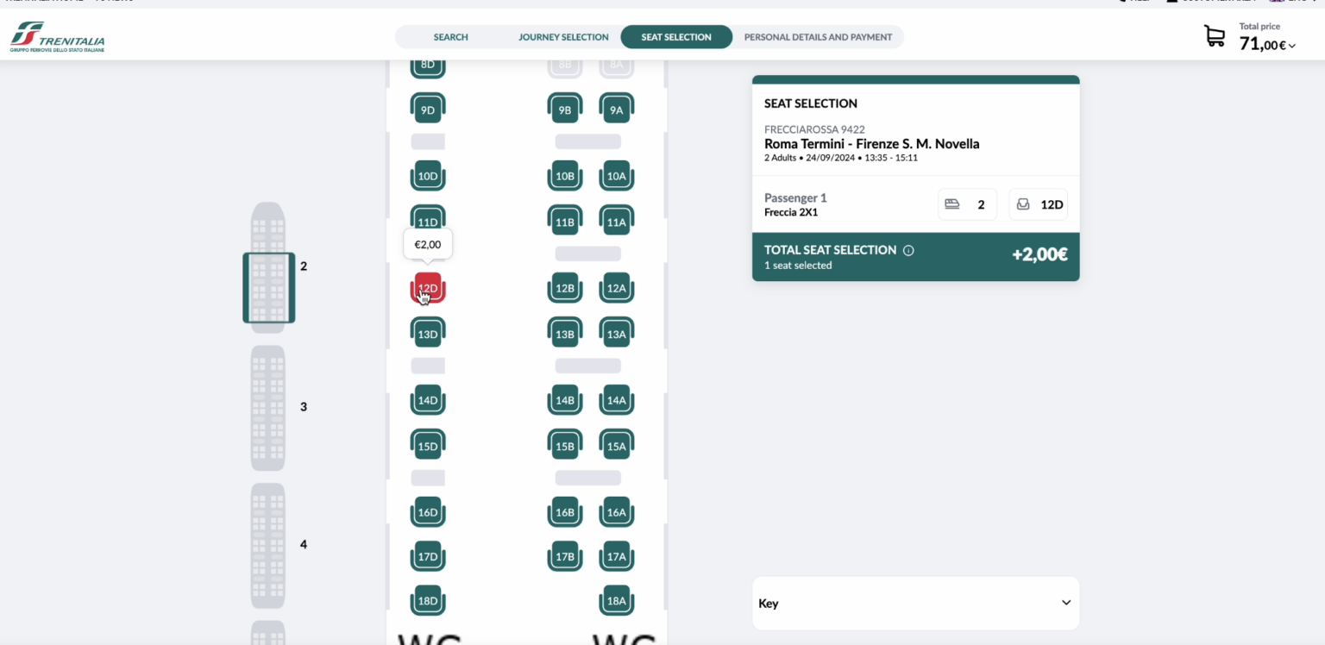This screenshot has width=1325, height=645.
Task: Pick seat 14A on the map
Action: (x=616, y=399)
